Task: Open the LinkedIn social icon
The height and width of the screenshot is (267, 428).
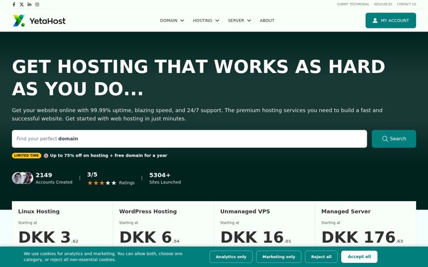Action: tap(29, 4)
